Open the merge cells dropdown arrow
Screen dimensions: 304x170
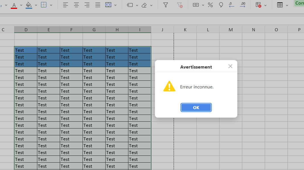tap(115, 5)
